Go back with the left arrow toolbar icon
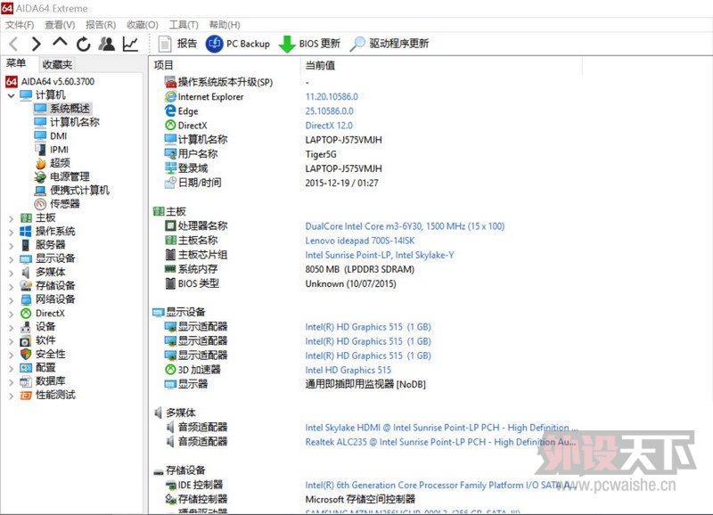The width and height of the screenshot is (713, 515). (13, 44)
